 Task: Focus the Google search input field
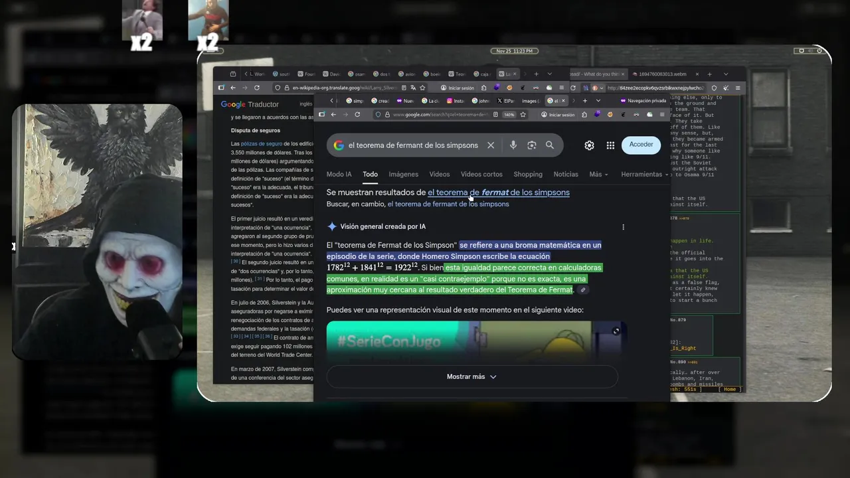point(412,145)
